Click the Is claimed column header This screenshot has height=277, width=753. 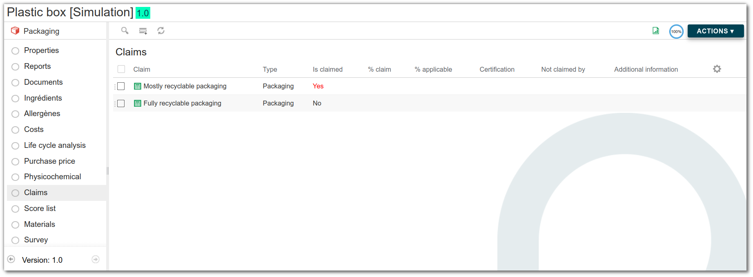[x=327, y=69]
